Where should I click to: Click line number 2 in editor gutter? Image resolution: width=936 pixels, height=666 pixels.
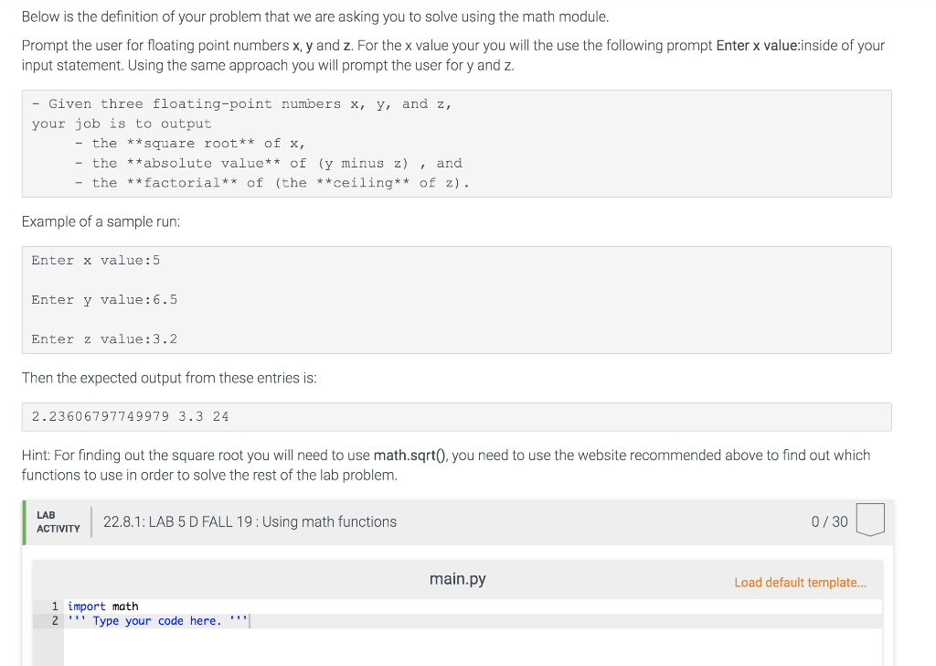54,621
